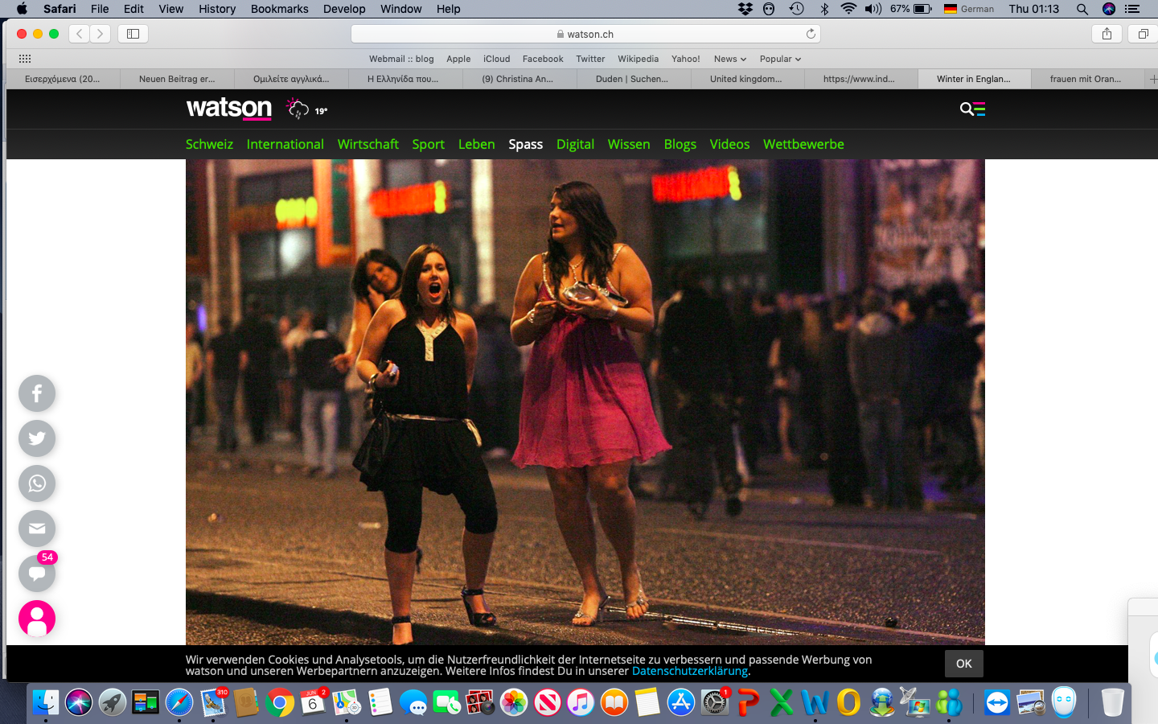1158x724 pixels.
Task: Open volume control in menu bar
Action: [873, 9]
